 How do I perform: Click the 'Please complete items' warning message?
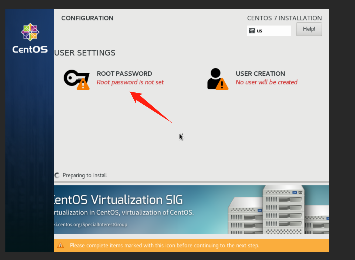164,245
